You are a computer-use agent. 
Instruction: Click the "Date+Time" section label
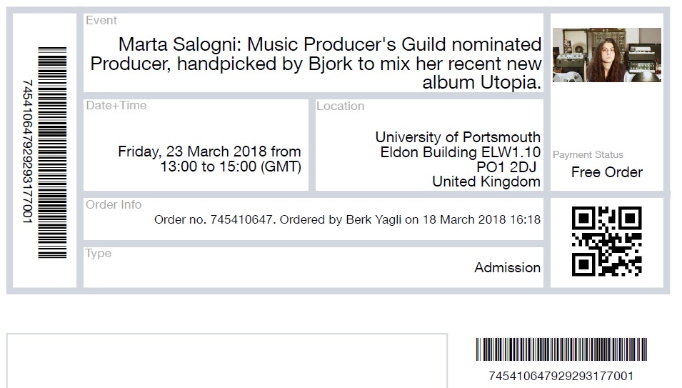pos(116,106)
